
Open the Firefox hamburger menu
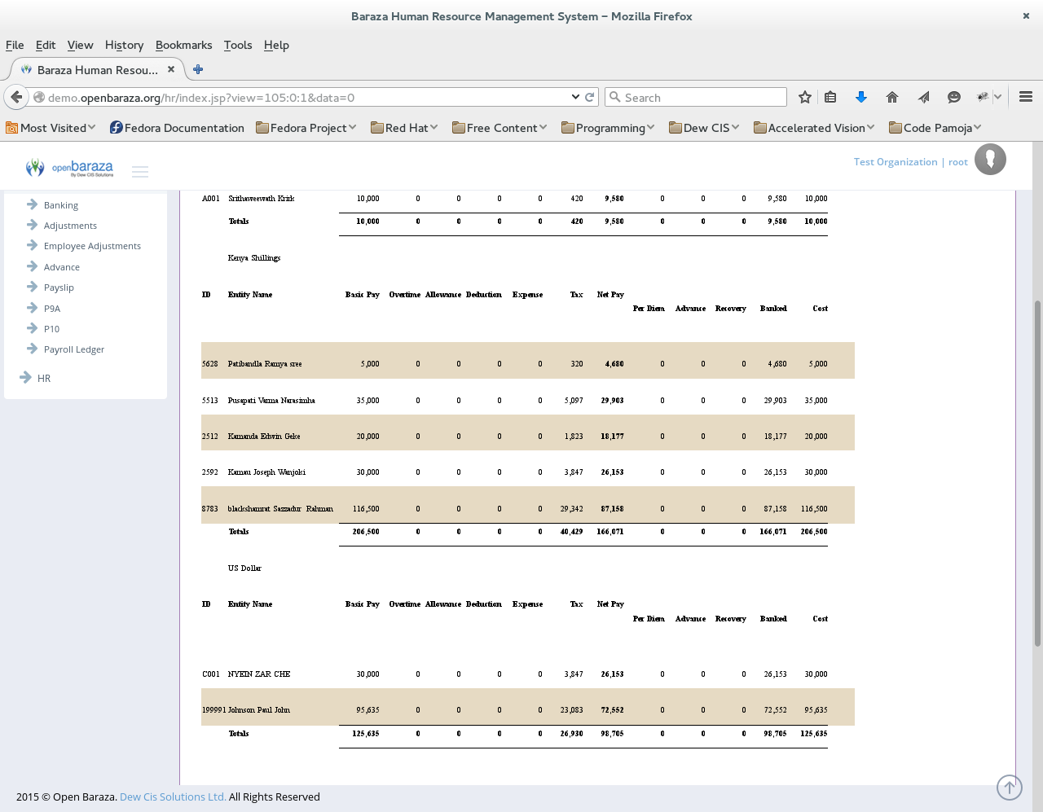pos(1026,97)
